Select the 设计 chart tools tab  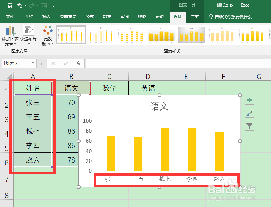[178, 17]
